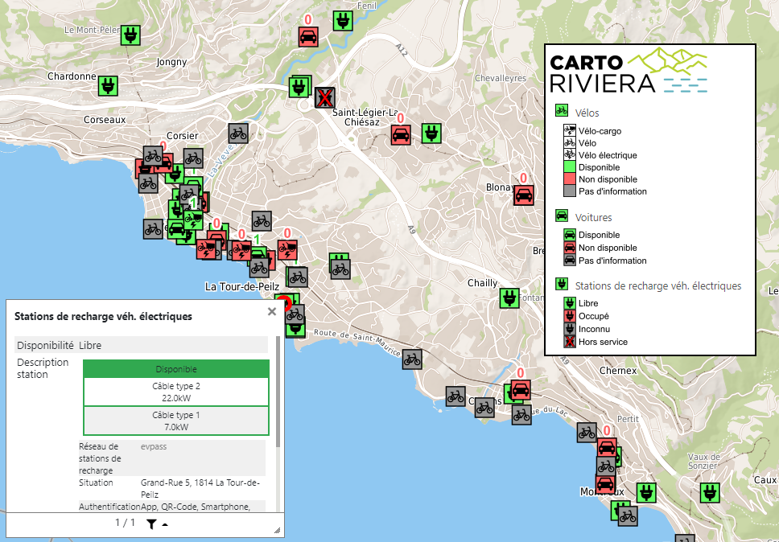Click the red car marker in Saint-Légier
Image resolution: width=779 pixels, height=542 pixels.
tap(400, 134)
